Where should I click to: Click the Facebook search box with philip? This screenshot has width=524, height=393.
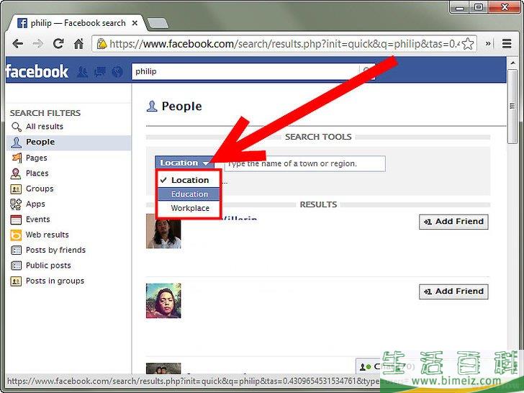245,71
